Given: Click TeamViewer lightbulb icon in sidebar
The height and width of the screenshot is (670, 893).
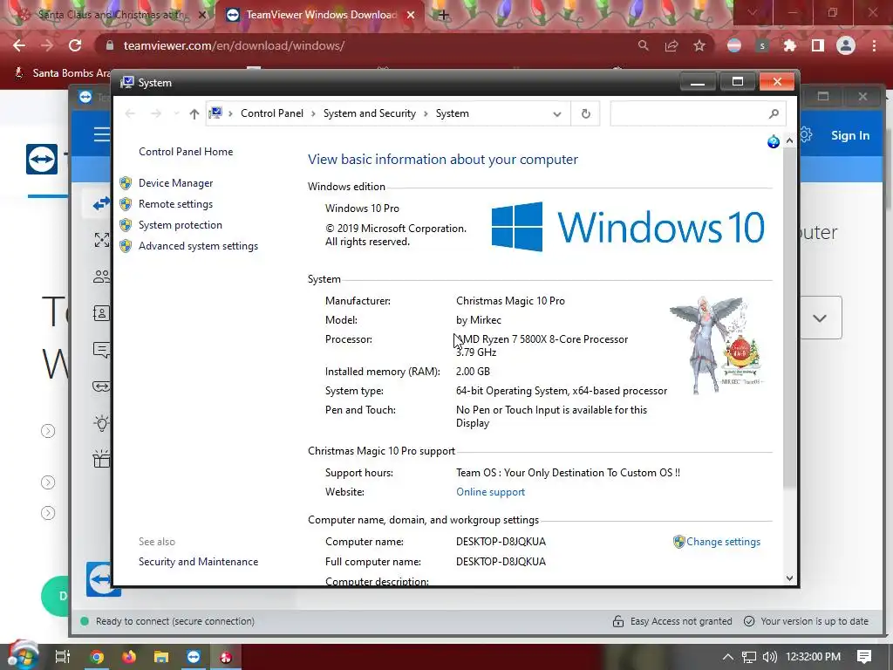Looking at the screenshot, I should pos(101,423).
